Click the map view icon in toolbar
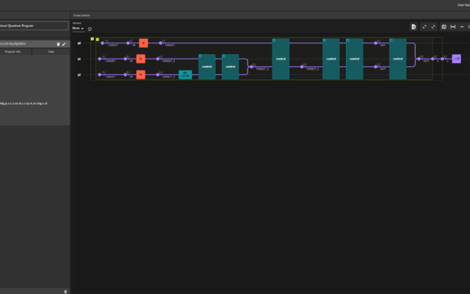Viewport: 470px width, 294px height. (444, 26)
